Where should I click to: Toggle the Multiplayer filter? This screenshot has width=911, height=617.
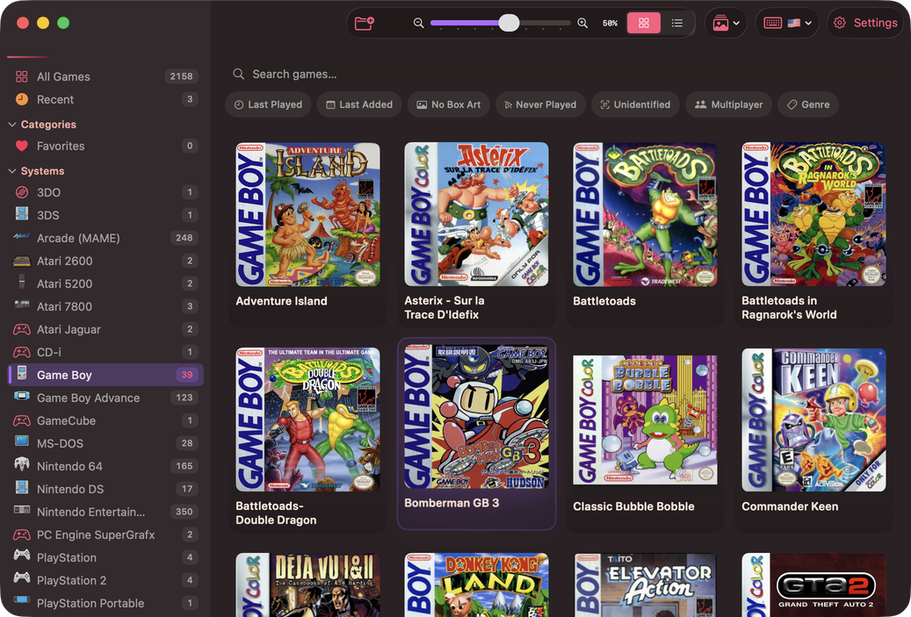728,104
